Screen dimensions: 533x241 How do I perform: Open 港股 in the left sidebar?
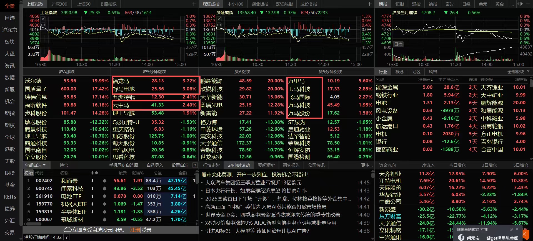(x=10, y=149)
